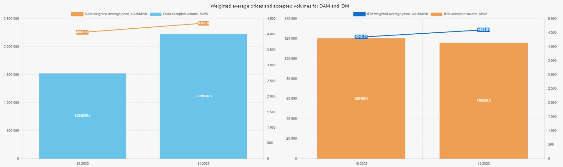This screenshot has width=563, height=167.
Task: Click the blue IDM price trend line
Action: (x=423, y=33)
